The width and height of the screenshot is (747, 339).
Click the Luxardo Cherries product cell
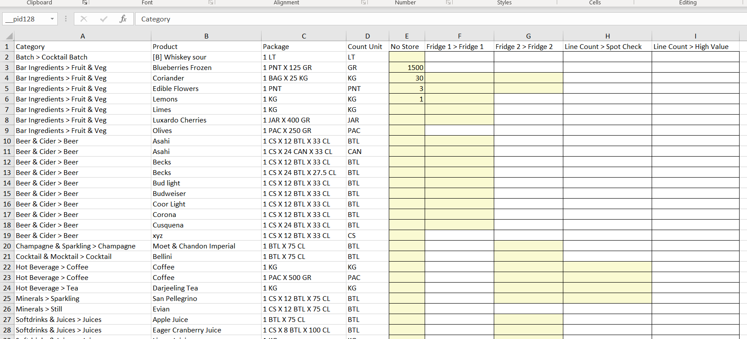tap(206, 120)
